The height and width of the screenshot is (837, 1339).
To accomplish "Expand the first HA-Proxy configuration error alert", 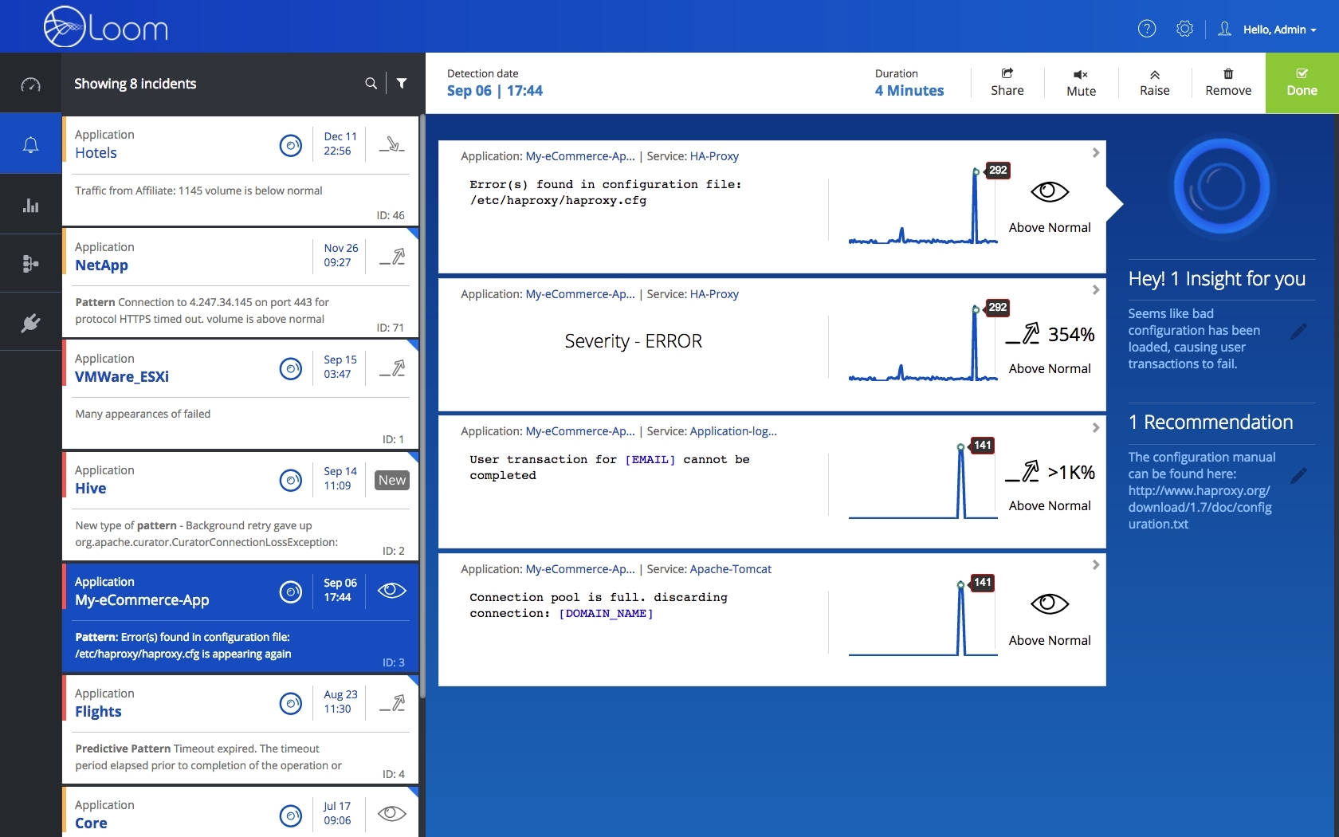I will [x=1095, y=153].
